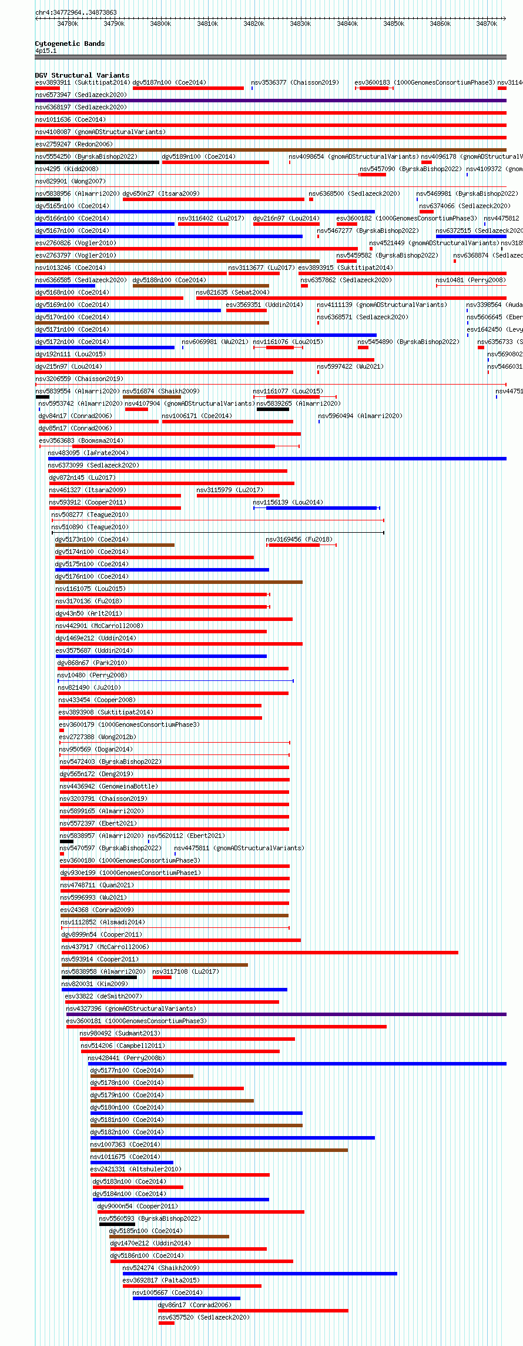The image size is (523, 1346).
Task: Select nsv510890 (Teague2010) label
Action: tap(90, 527)
